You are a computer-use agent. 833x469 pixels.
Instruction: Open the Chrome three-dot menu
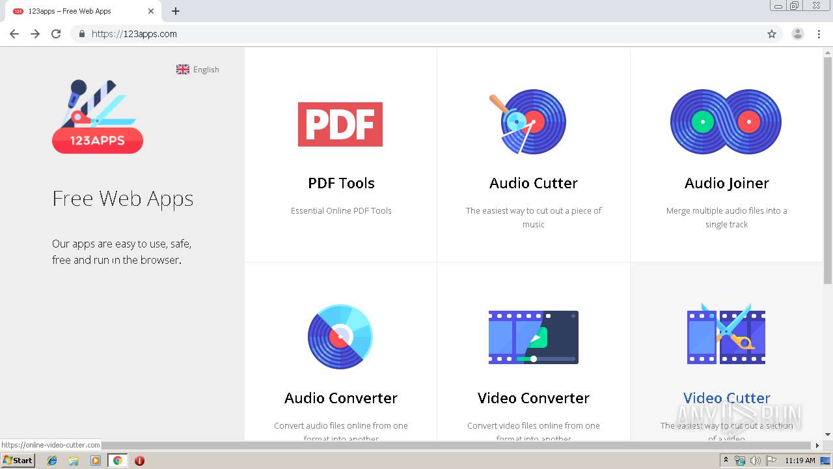point(819,34)
